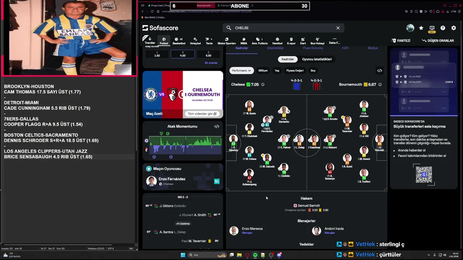Click Chelsea blue kit swatch

point(297,86)
